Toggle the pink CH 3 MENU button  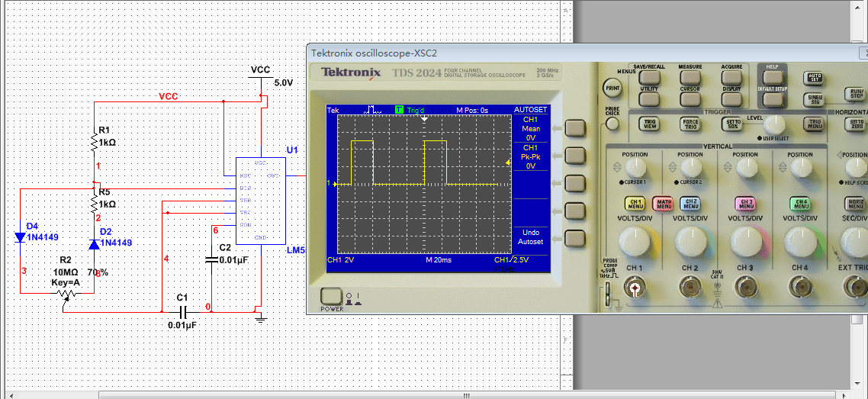coord(745,203)
